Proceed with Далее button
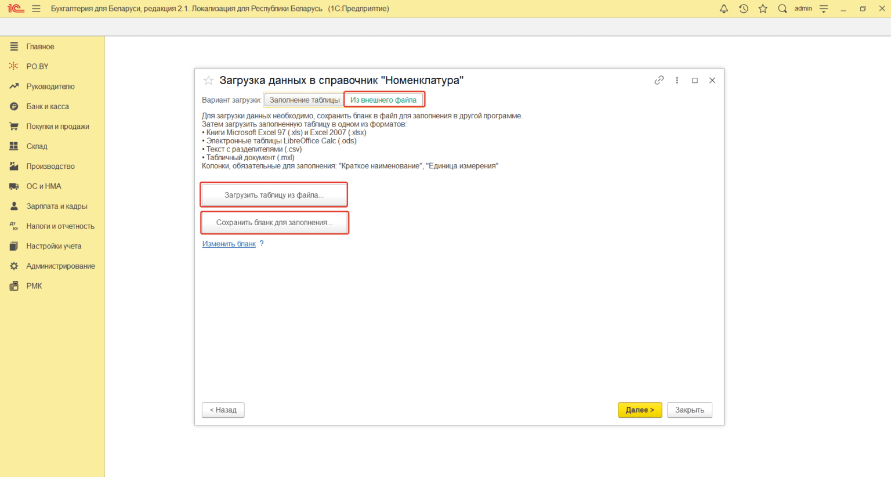This screenshot has height=477, width=891. [640, 410]
